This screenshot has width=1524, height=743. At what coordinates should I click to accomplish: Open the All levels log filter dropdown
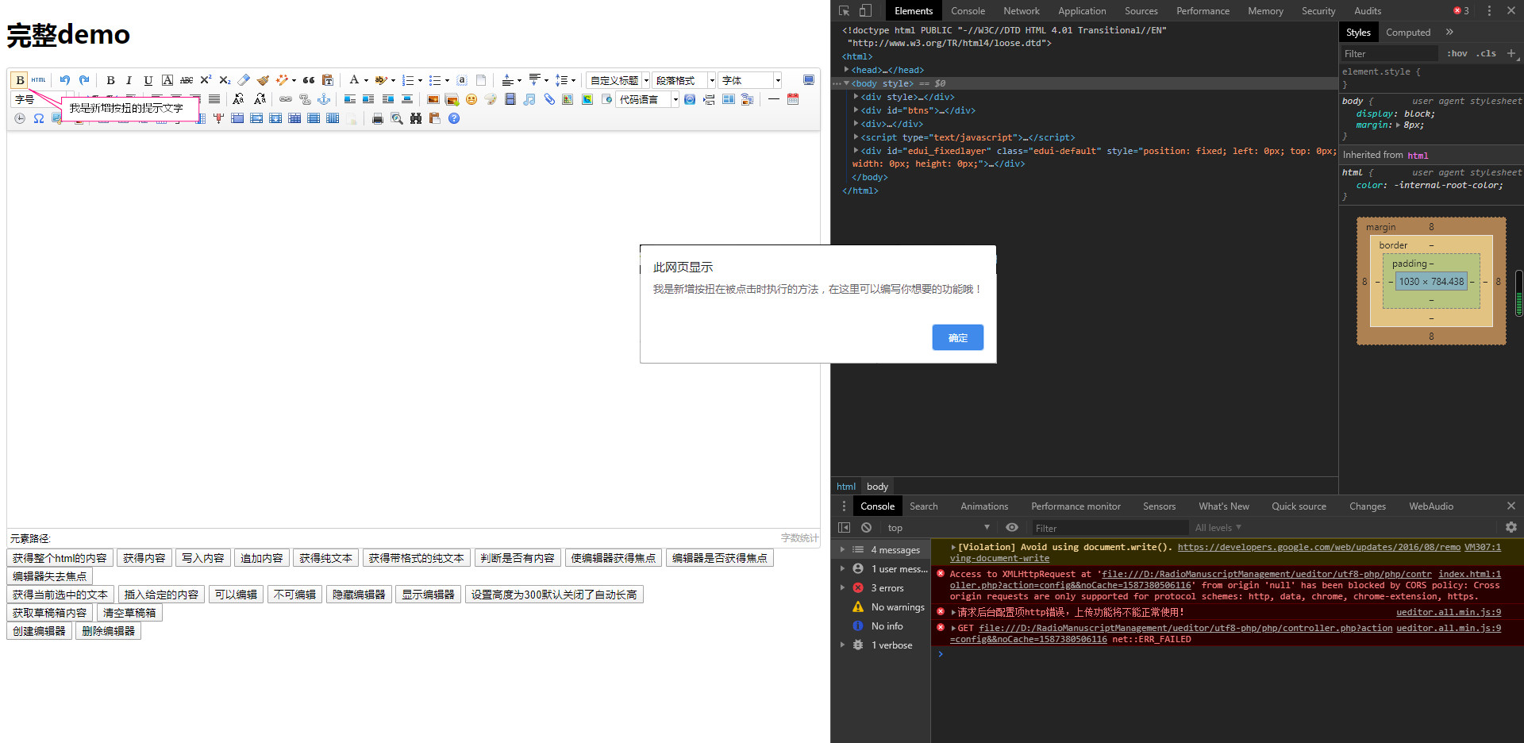[1218, 528]
